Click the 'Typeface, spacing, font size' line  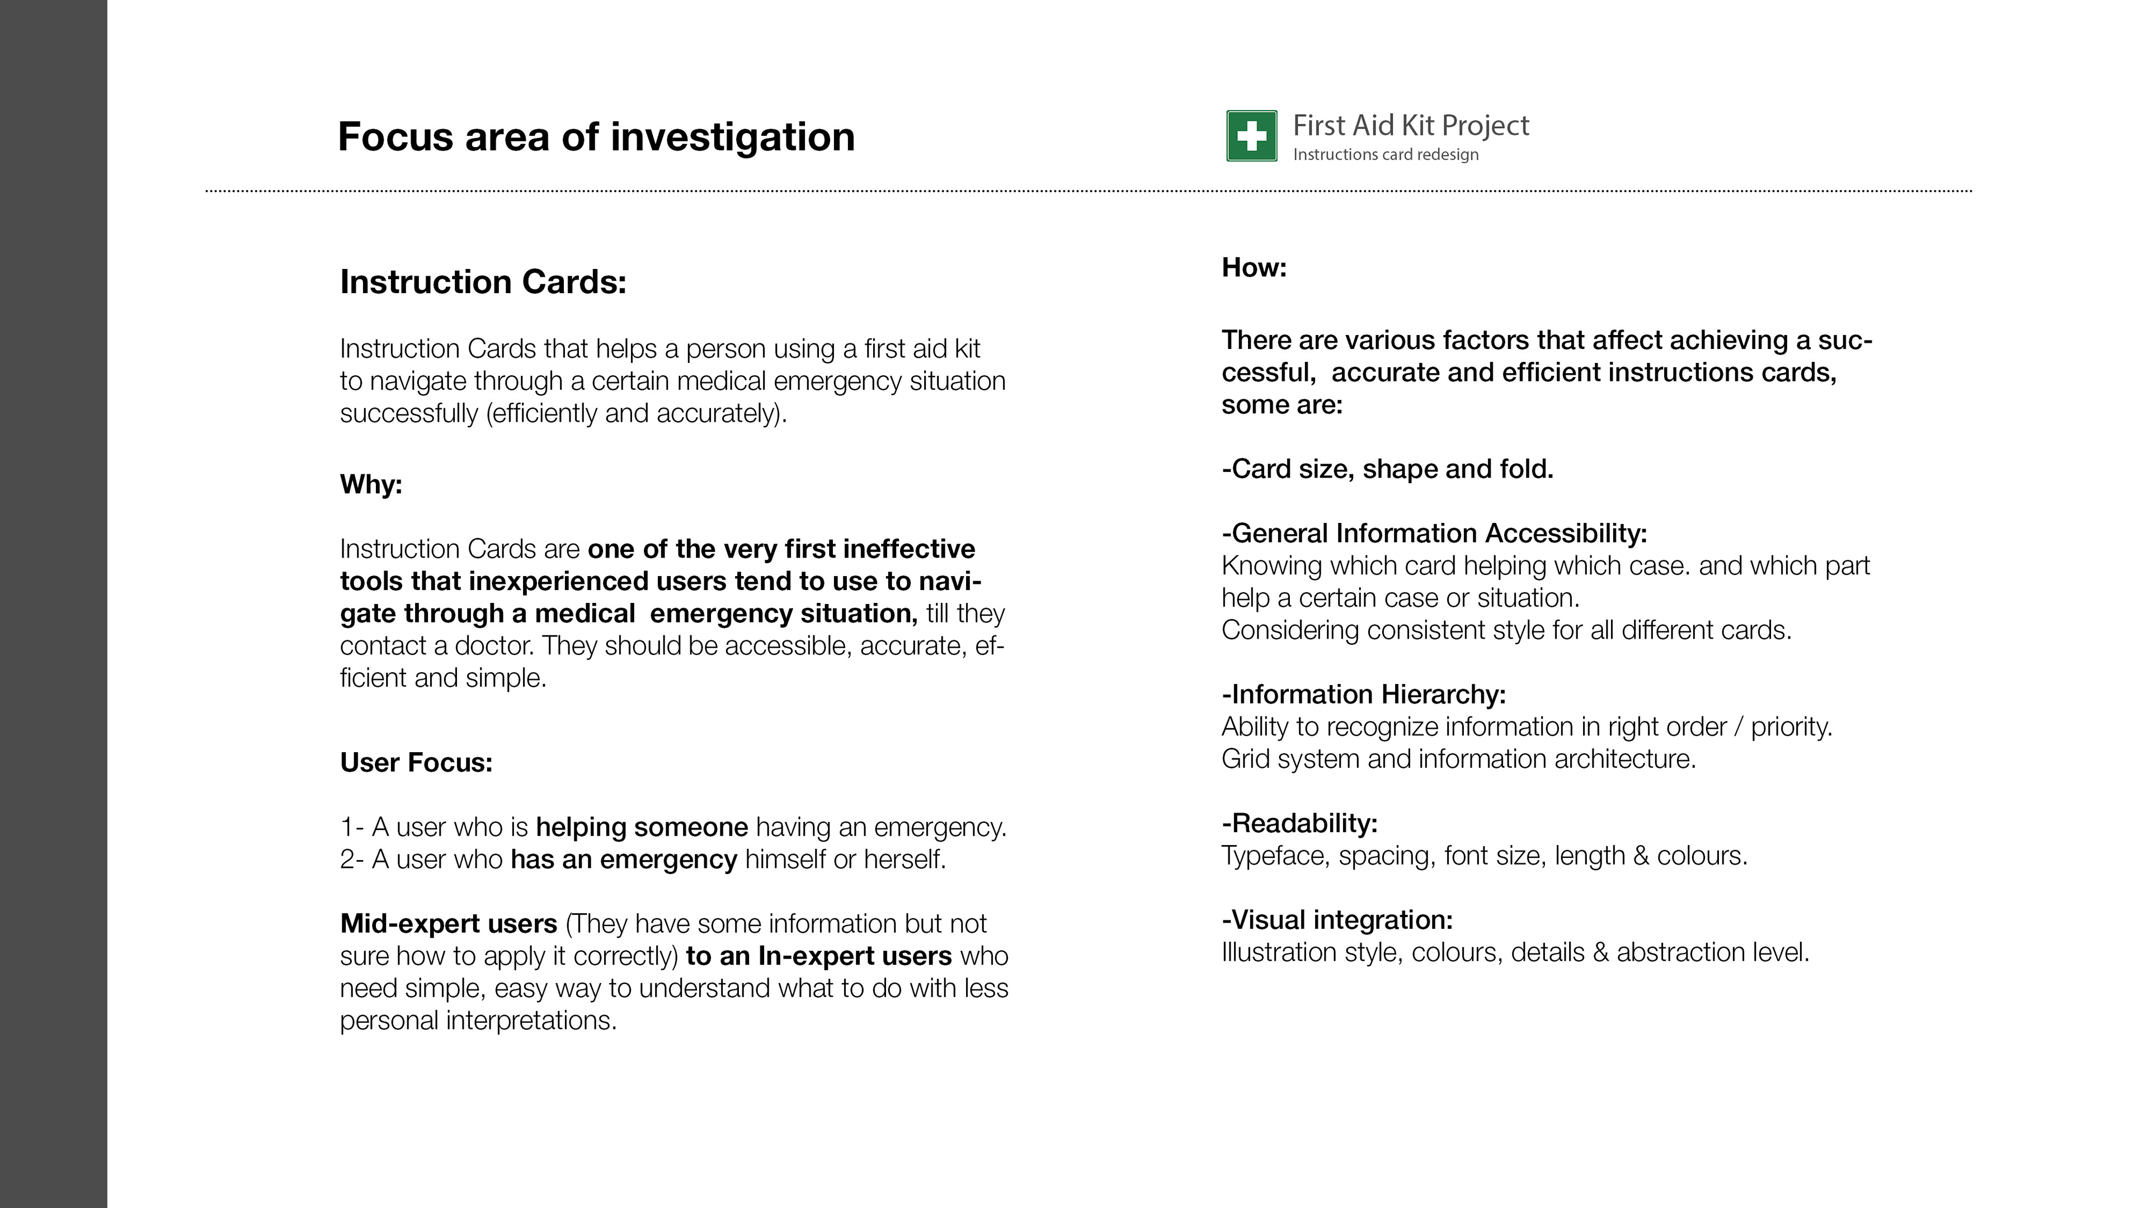pyautogui.click(x=1484, y=856)
